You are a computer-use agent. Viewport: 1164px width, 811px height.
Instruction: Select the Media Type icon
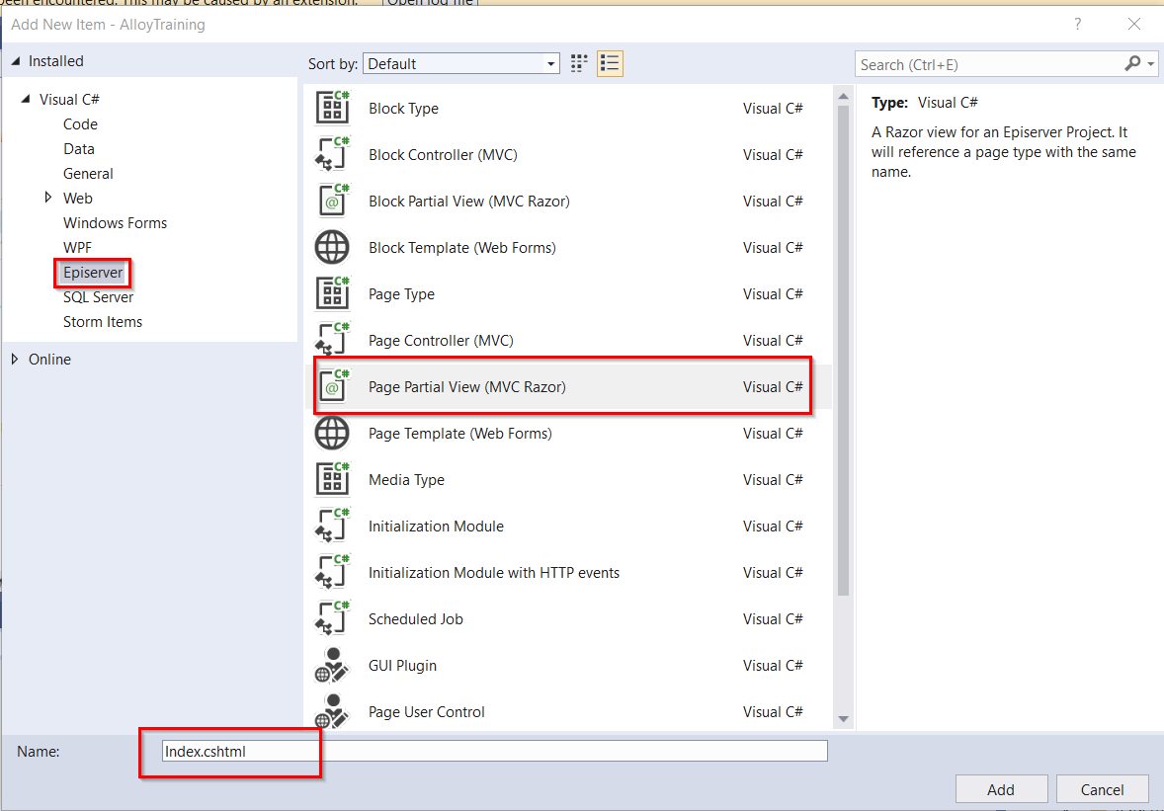tap(332, 480)
